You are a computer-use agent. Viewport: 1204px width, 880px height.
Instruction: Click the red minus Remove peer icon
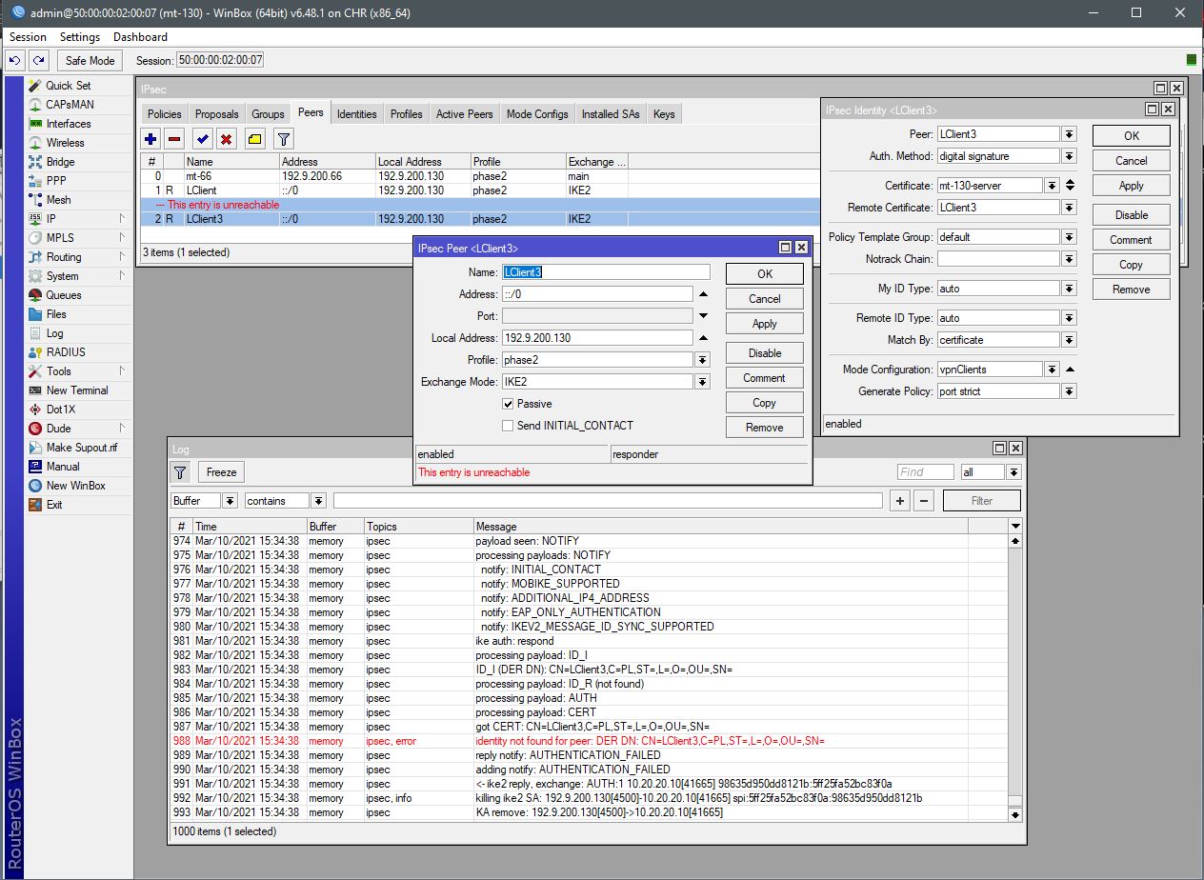[x=174, y=139]
